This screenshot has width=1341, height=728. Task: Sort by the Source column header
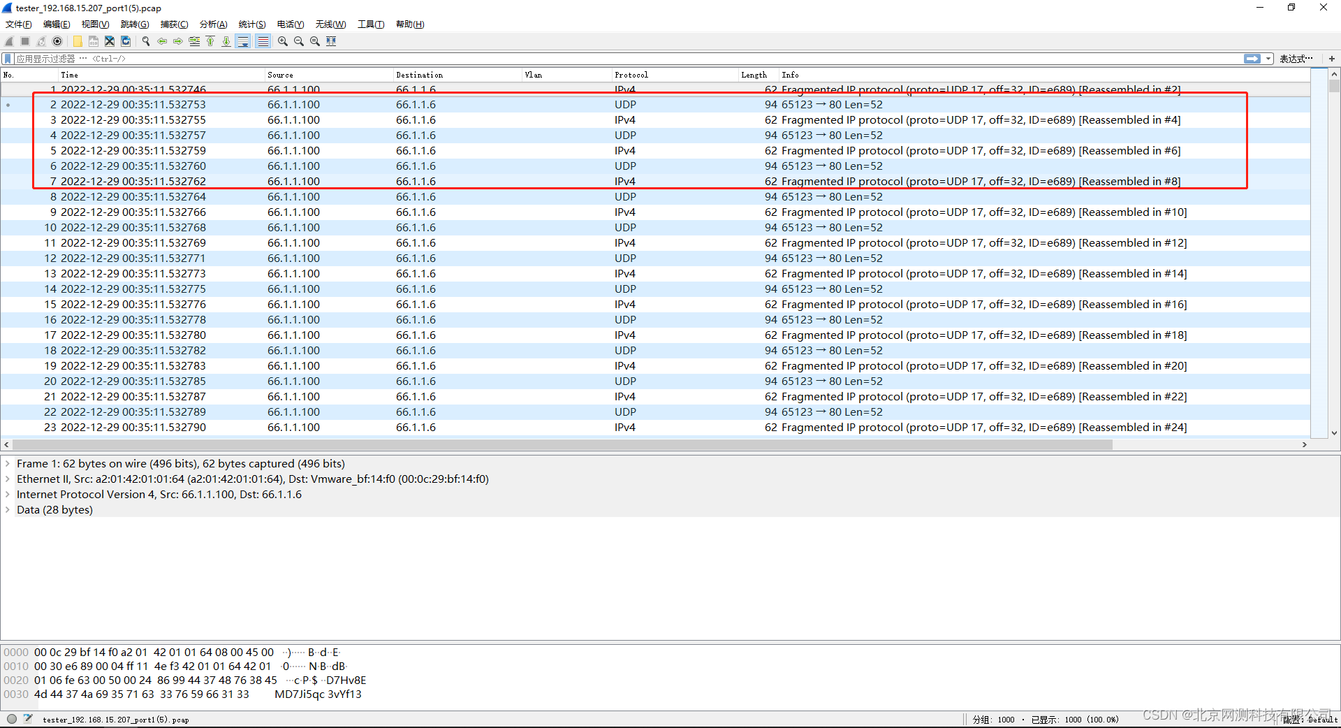(x=329, y=75)
